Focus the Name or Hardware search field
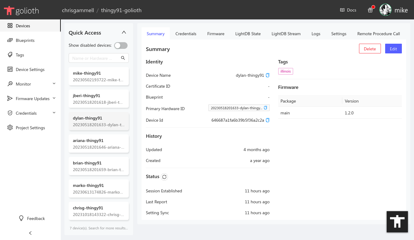 tap(95, 58)
